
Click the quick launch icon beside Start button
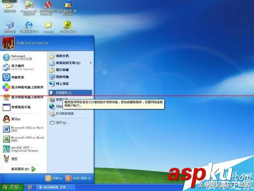[x=30, y=187]
